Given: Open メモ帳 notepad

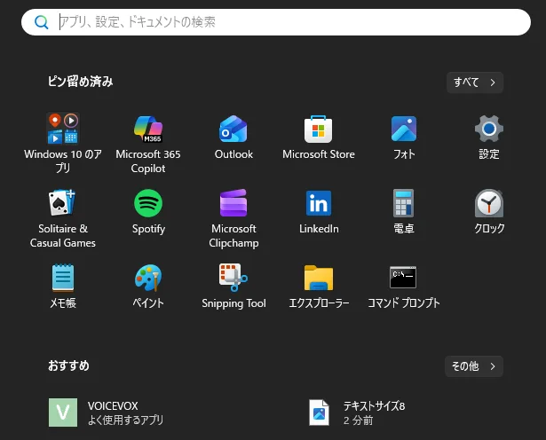Looking at the screenshot, I should [63, 277].
